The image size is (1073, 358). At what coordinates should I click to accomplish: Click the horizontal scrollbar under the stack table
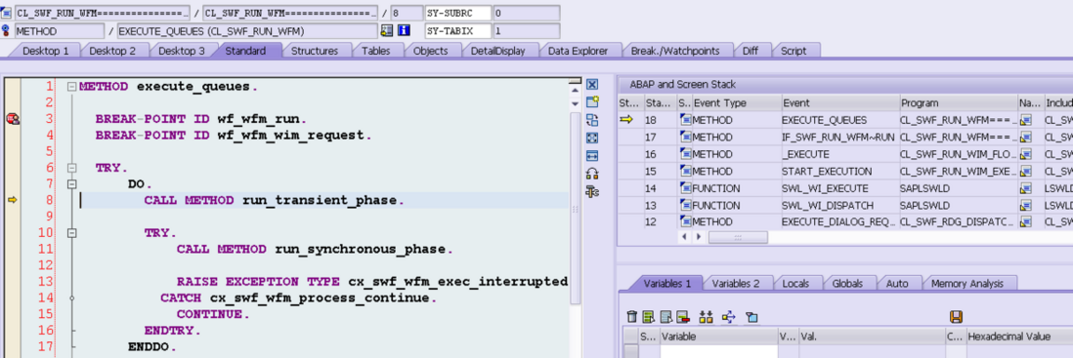[738, 237]
